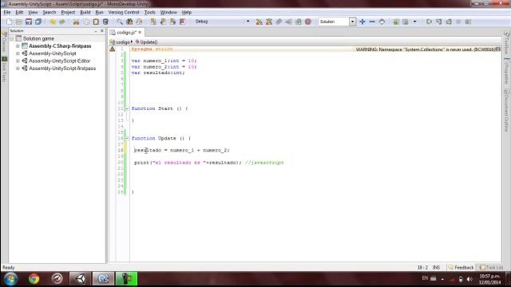511x287 pixels.
Task: Open the Edit menu
Action: pyautogui.click(x=19, y=13)
